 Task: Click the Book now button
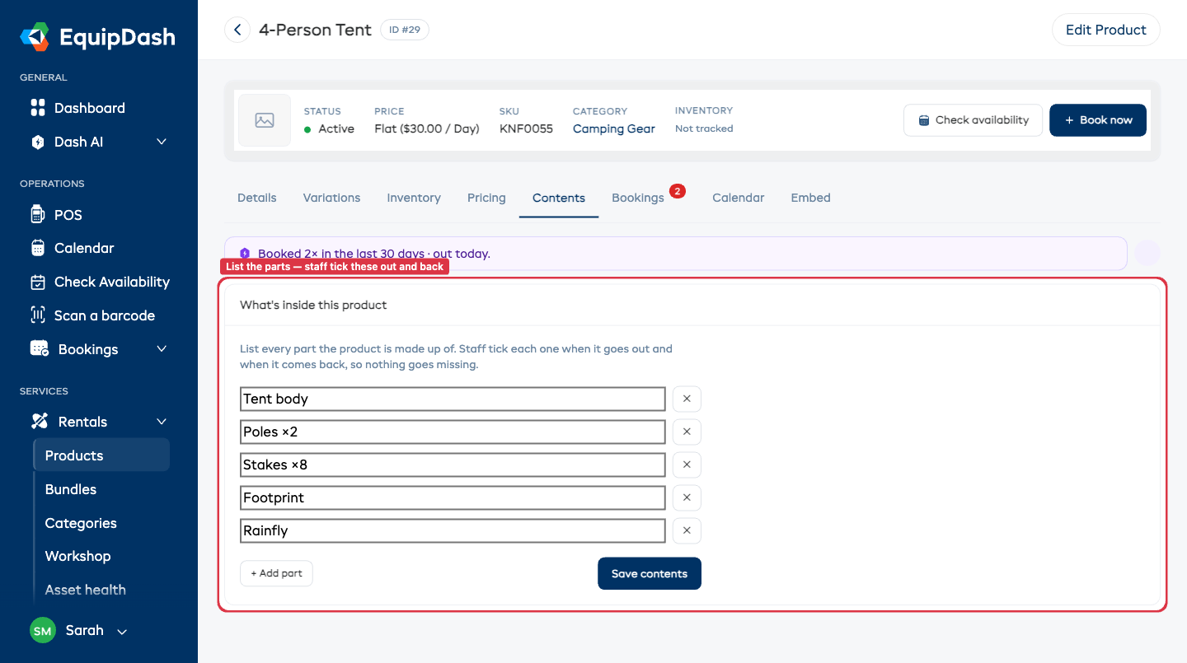[x=1098, y=120]
